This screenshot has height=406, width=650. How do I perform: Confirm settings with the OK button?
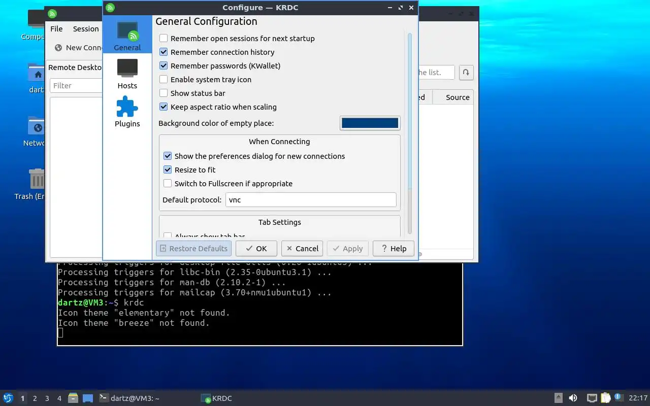pyautogui.click(x=256, y=248)
